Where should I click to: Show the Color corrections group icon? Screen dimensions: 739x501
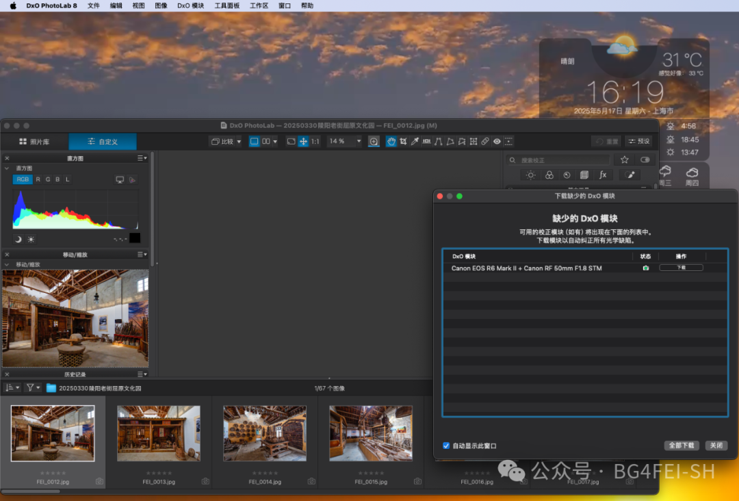point(549,175)
